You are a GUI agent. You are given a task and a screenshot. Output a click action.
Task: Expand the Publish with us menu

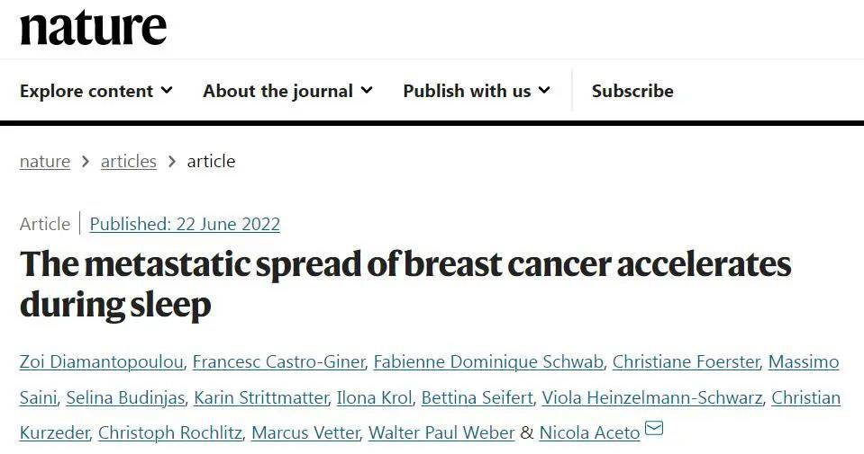click(x=476, y=91)
